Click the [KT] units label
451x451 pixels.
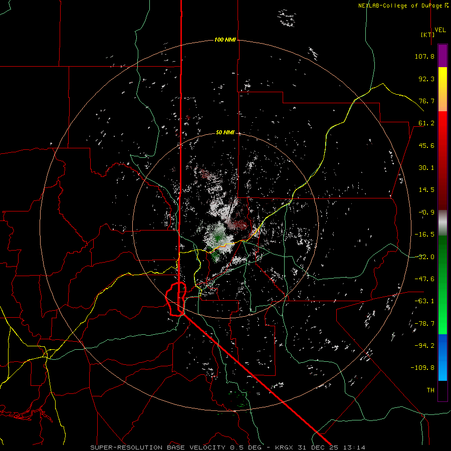pos(427,35)
